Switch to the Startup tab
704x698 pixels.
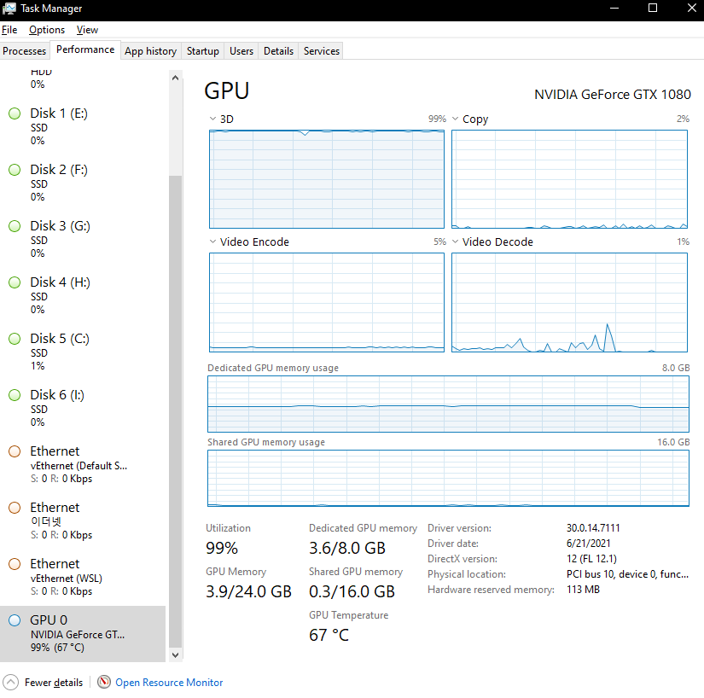(x=202, y=51)
